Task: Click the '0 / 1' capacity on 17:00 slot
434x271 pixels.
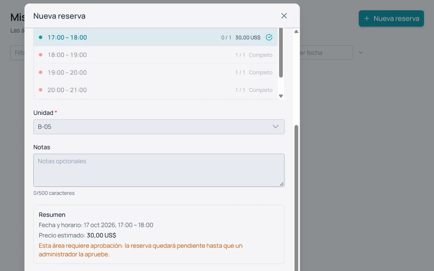Action: point(226,38)
